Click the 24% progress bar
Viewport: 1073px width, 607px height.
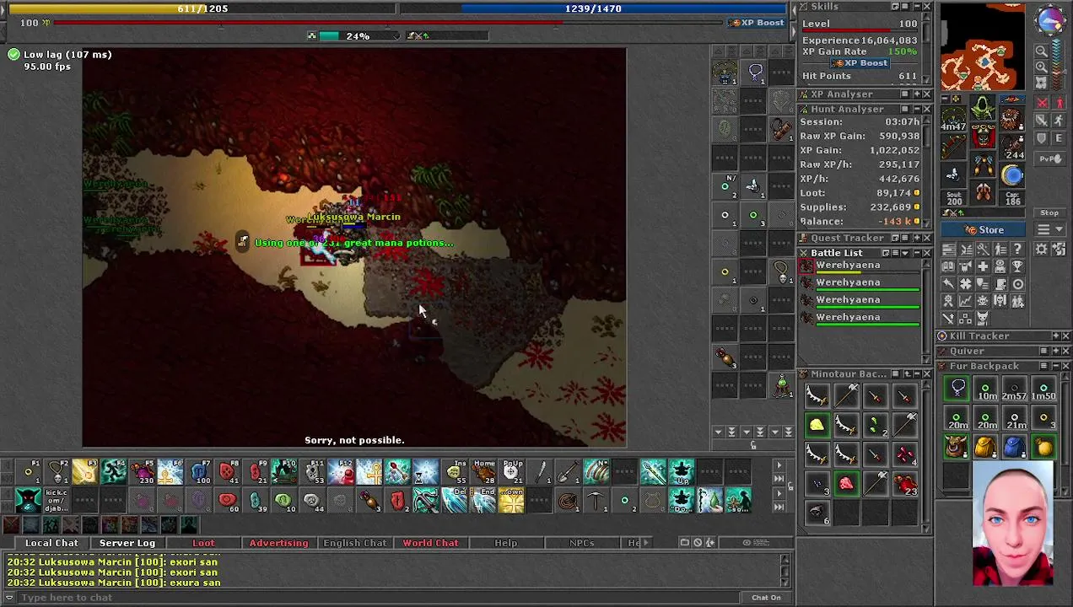point(357,35)
